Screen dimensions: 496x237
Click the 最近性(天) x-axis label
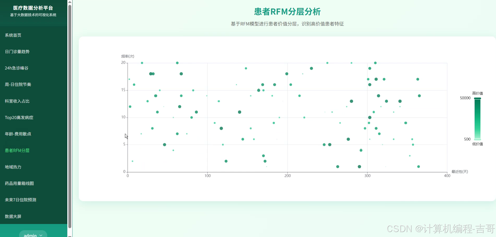[460, 172]
